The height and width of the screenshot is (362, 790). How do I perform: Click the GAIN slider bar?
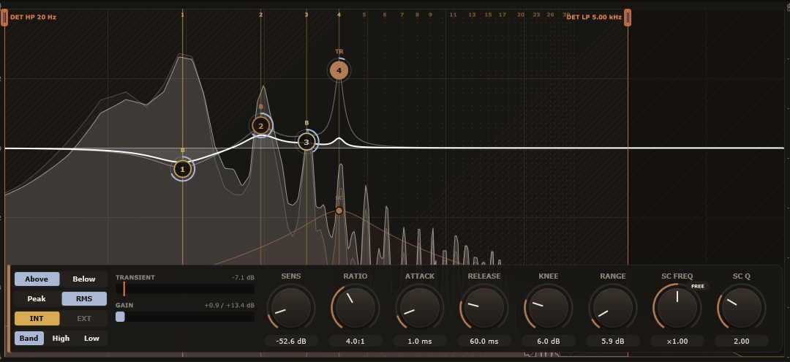click(x=185, y=317)
